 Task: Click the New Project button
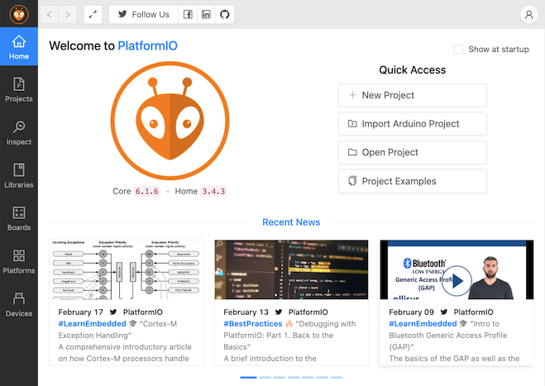[x=412, y=95]
